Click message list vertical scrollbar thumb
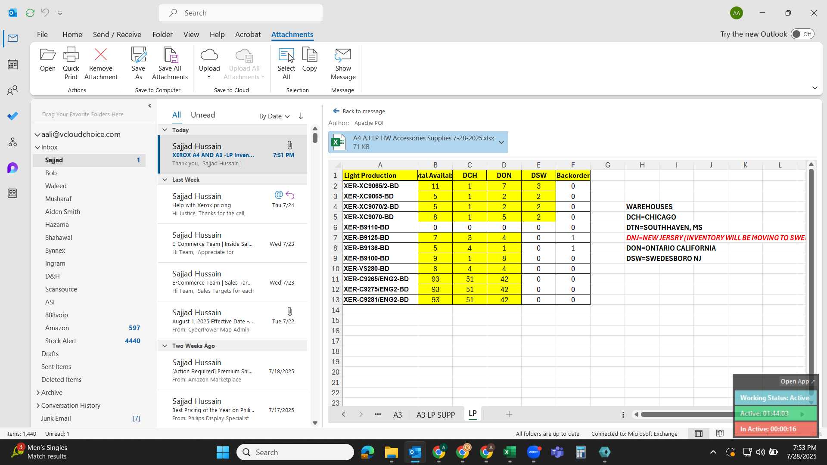The image size is (827, 465). [x=315, y=138]
